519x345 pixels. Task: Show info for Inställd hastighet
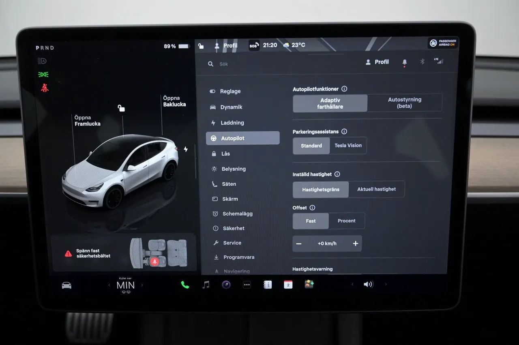[x=337, y=174]
